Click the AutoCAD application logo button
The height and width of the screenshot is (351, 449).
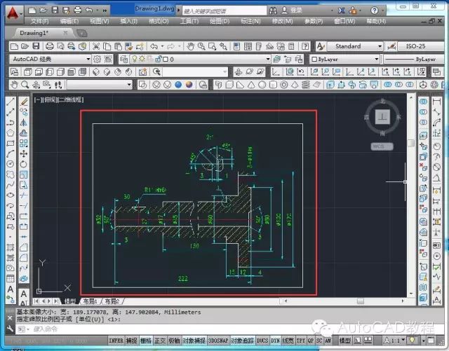(13, 14)
